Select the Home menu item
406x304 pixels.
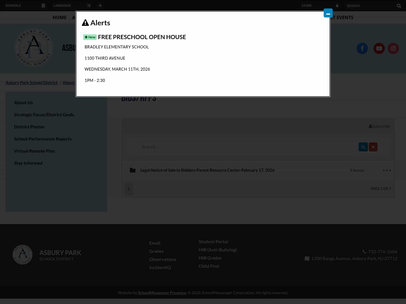pyautogui.click(x=59, y=17)
